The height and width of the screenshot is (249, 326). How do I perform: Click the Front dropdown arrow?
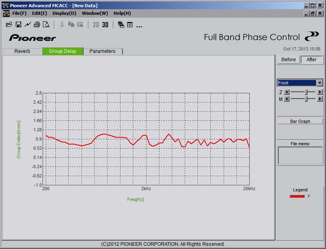tap(320, 83)
